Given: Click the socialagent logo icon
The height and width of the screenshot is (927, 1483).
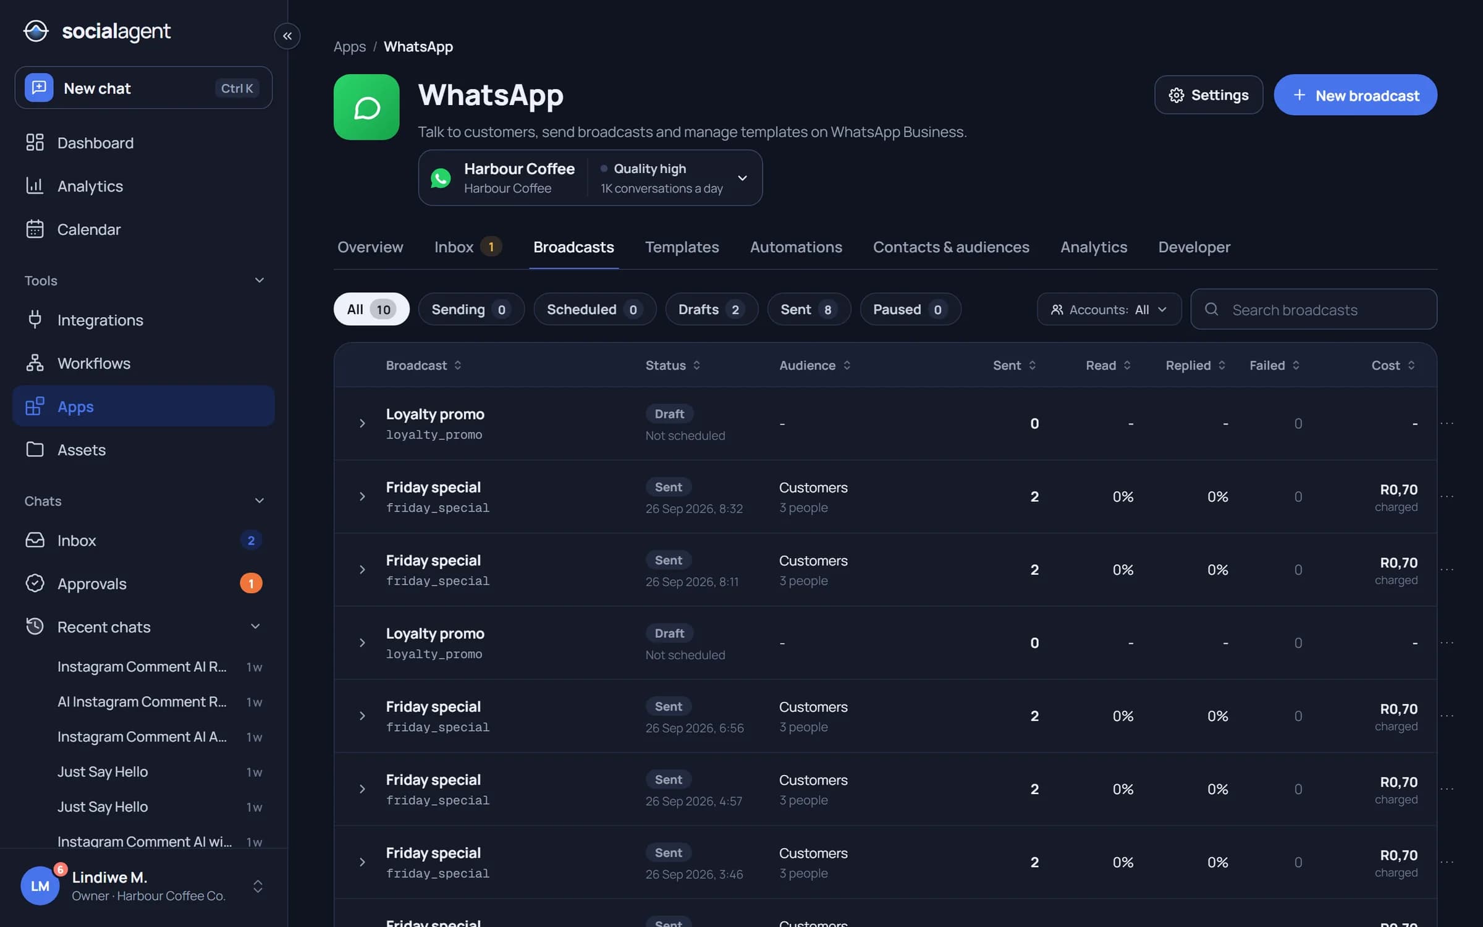Looking at the screenshot, I should (36, 31).
